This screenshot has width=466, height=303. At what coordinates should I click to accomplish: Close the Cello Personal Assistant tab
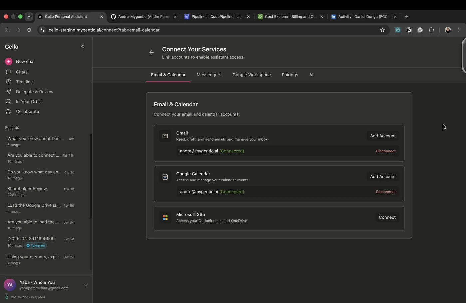102,17
